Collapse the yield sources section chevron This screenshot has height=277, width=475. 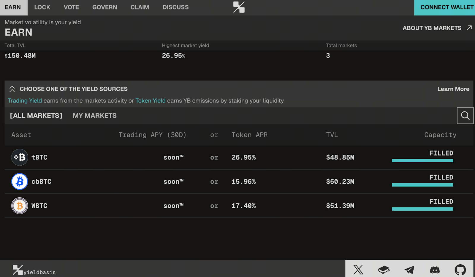coord(12,89)
